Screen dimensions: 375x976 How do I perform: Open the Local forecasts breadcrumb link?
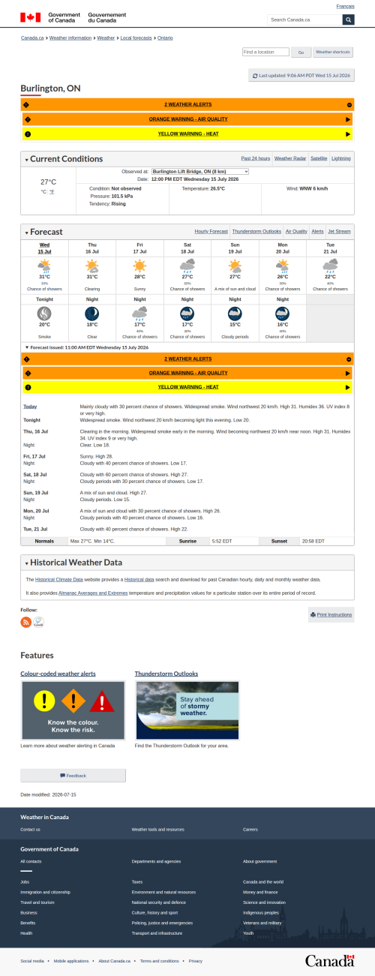136,38
